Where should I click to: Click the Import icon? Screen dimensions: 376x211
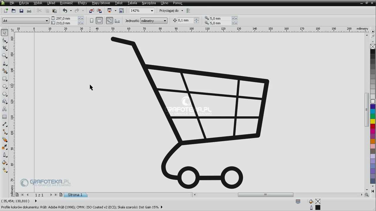pos(91,11)
